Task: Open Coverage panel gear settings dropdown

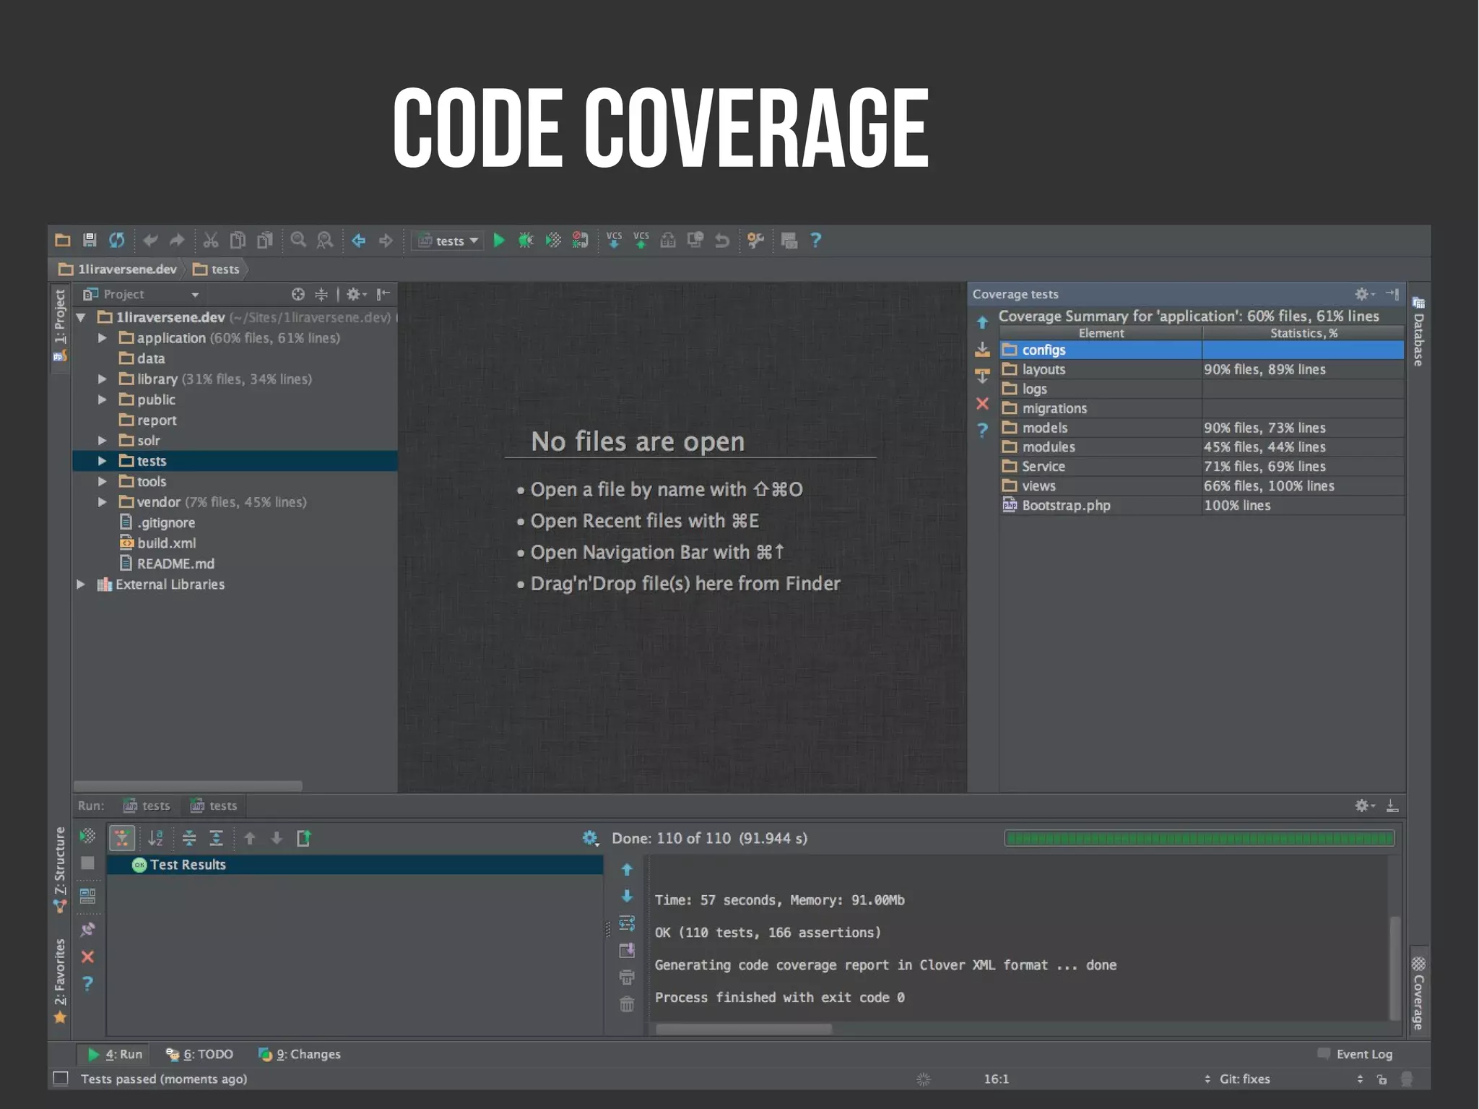Action: (x=1364, y=294)
